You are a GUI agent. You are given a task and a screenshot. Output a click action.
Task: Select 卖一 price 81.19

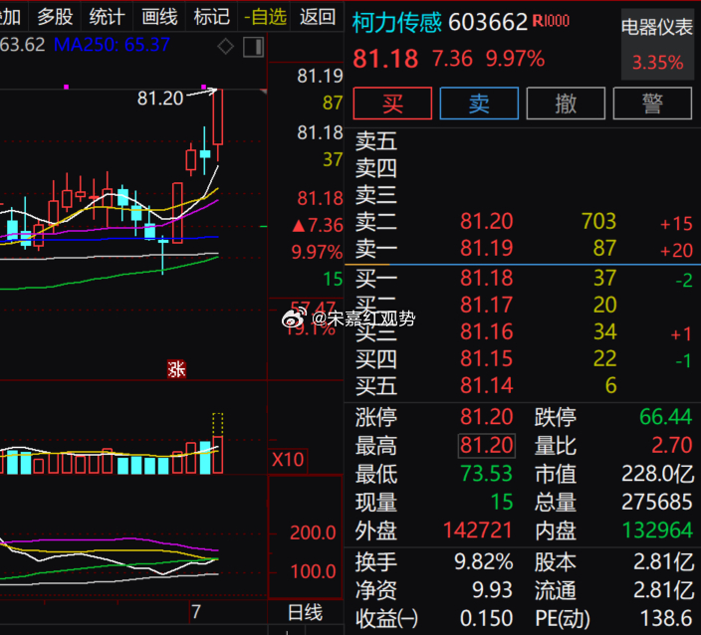(x=487, y=248)
